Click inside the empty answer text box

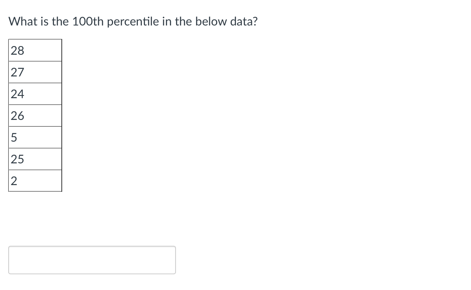(92, 260)
